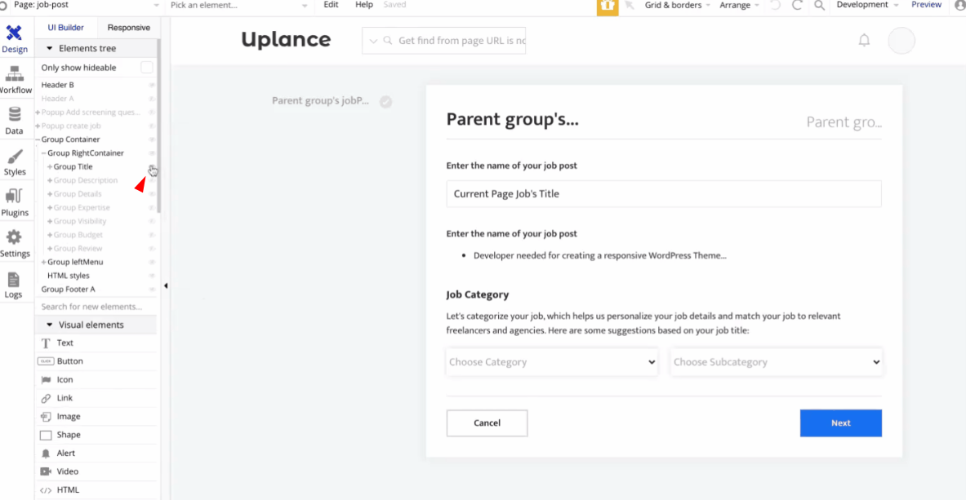Viewport: 966px width, 500px height.
Task: Toggle visibility eye of Header B
Action: (x=151, y=85)
